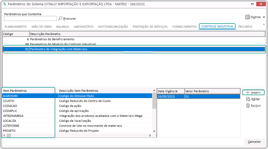Click the Excluir trash icon
Viewport: 268px width, 149px height.
tap(248, 106)
